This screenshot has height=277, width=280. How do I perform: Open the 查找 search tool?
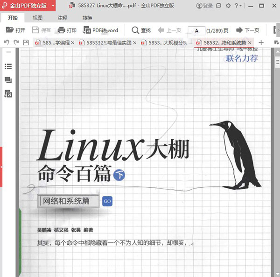pyautogui.click(x=141, y=30)
